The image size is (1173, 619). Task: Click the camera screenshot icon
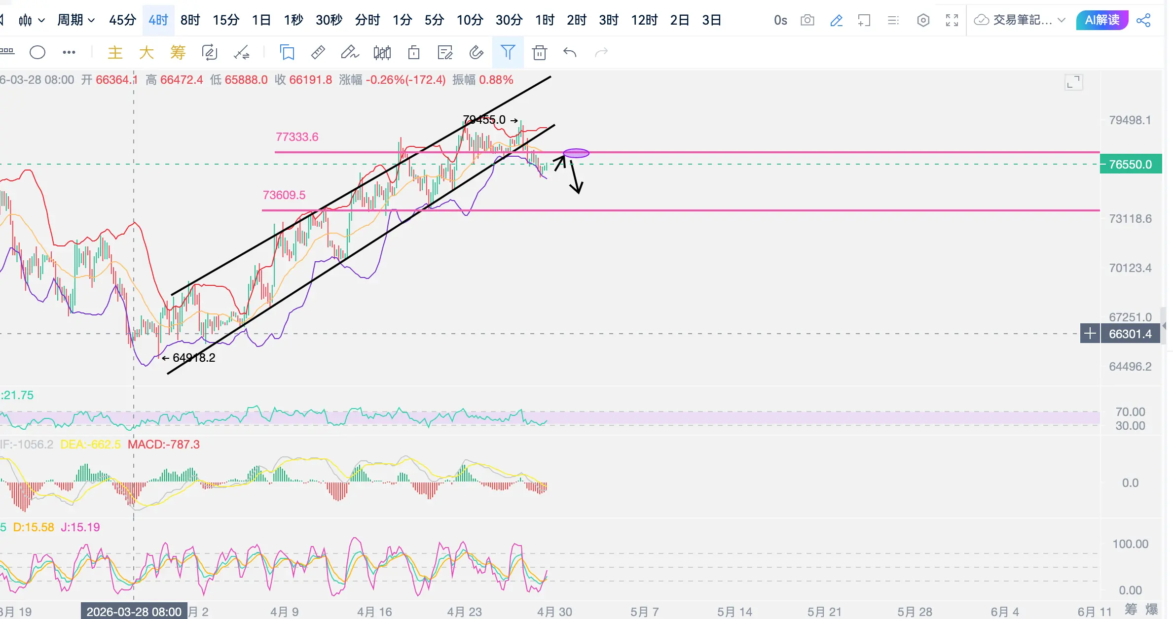(x=807, y=20)
